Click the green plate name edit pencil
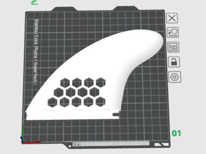The width and height of the screenshot is (206, 154). 34,2
